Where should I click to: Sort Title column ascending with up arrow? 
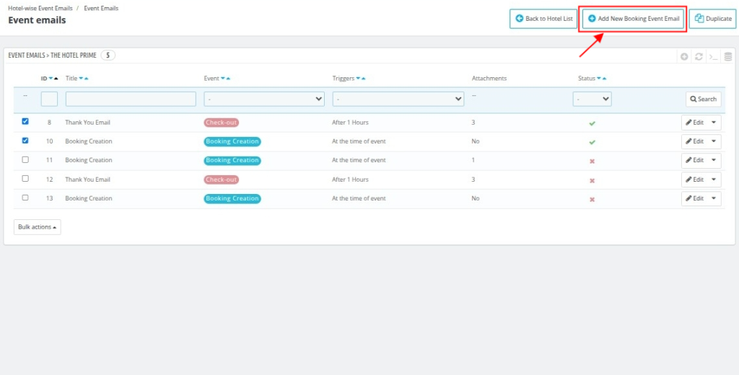pos(87,78)
